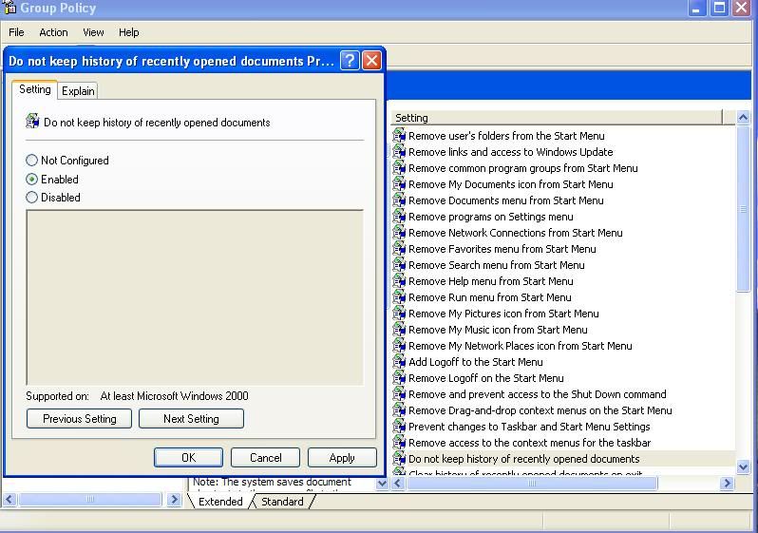Click the icon beside 'Remove My Documents icon from Start Menu'

(399, 183)
